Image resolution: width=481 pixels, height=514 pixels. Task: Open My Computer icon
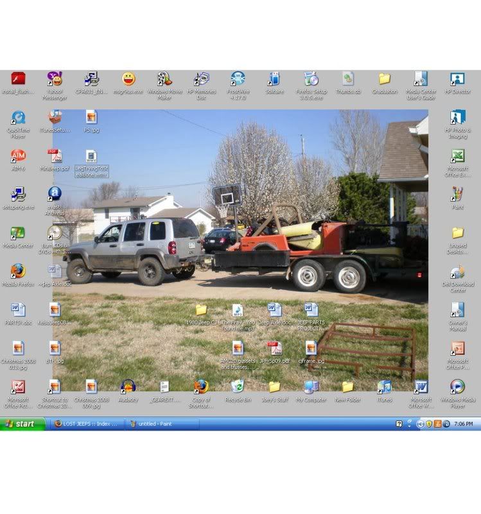coord(311,387)
